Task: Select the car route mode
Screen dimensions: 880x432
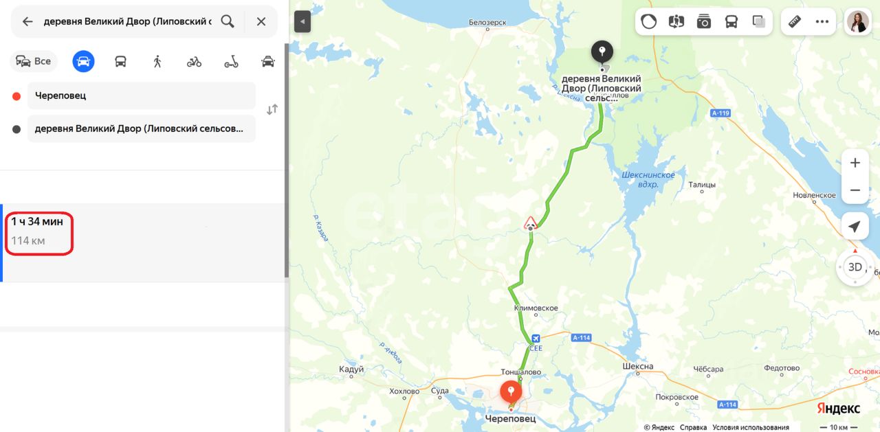Action: (83, 62)
